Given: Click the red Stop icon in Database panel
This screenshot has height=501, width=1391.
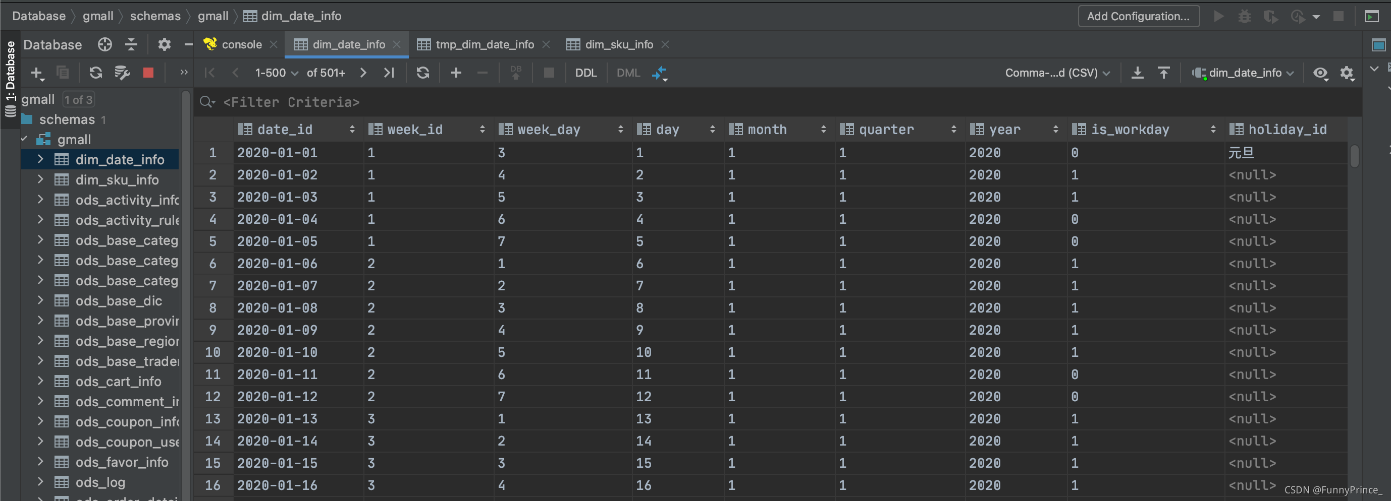Looking at the screenshot, I should pyautogui.click(x=148, y=72).
